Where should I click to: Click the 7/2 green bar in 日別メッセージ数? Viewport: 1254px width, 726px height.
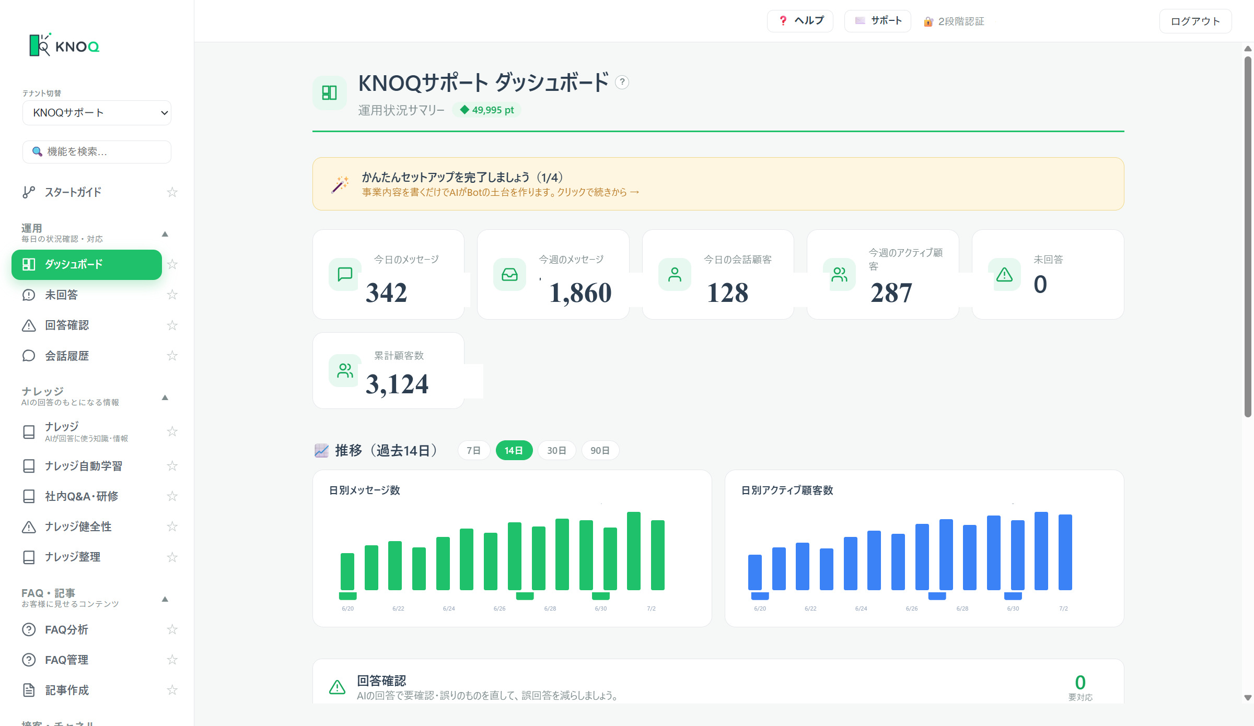(x=657, y=555)
